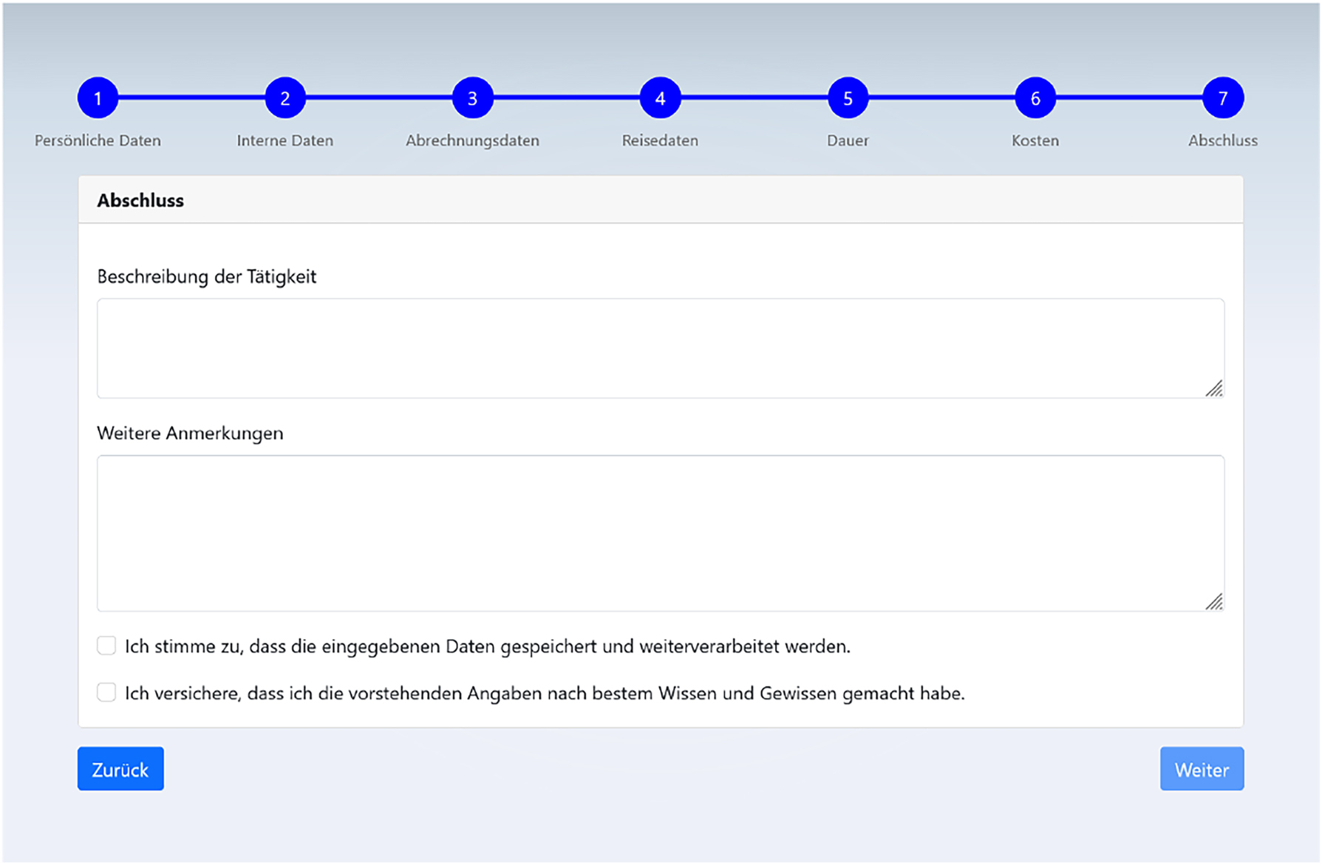1322x865 pixels.
Task: Click the step 2 circle for Interne Daten
Action: coord(285,97)
